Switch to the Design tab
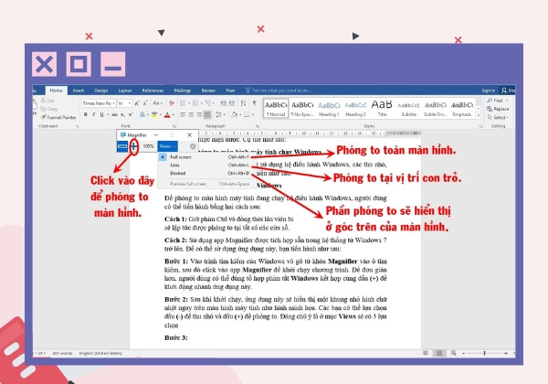Screen dimensions: 548x384 coord(101,91)
